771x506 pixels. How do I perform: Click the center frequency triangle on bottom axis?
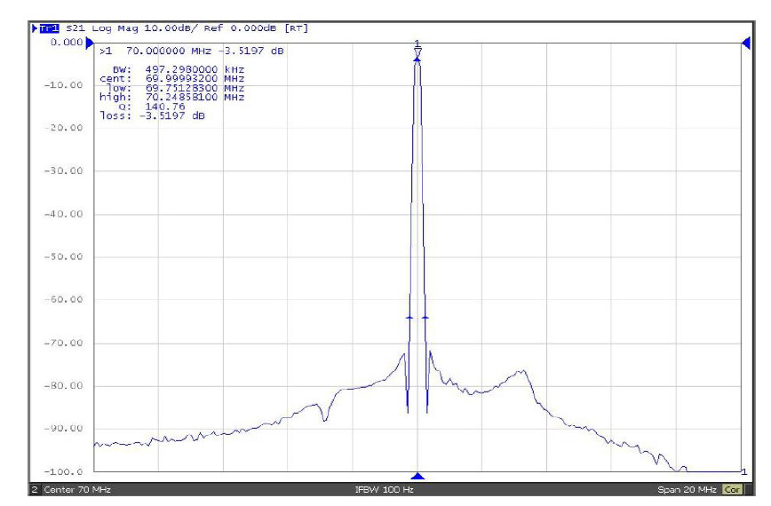click(x=417, y=477)
